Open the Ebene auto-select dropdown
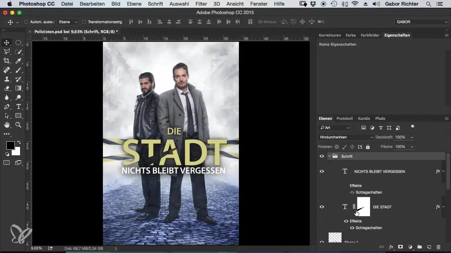 point(68,22)
